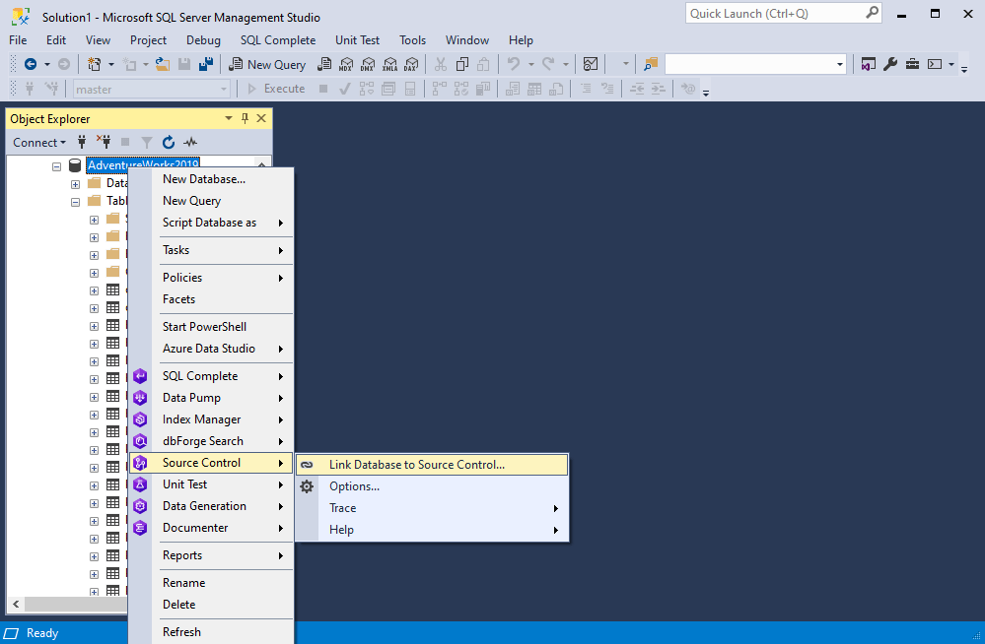
Task: Select New Database... from context menu
Action: (x=210, y=179)
